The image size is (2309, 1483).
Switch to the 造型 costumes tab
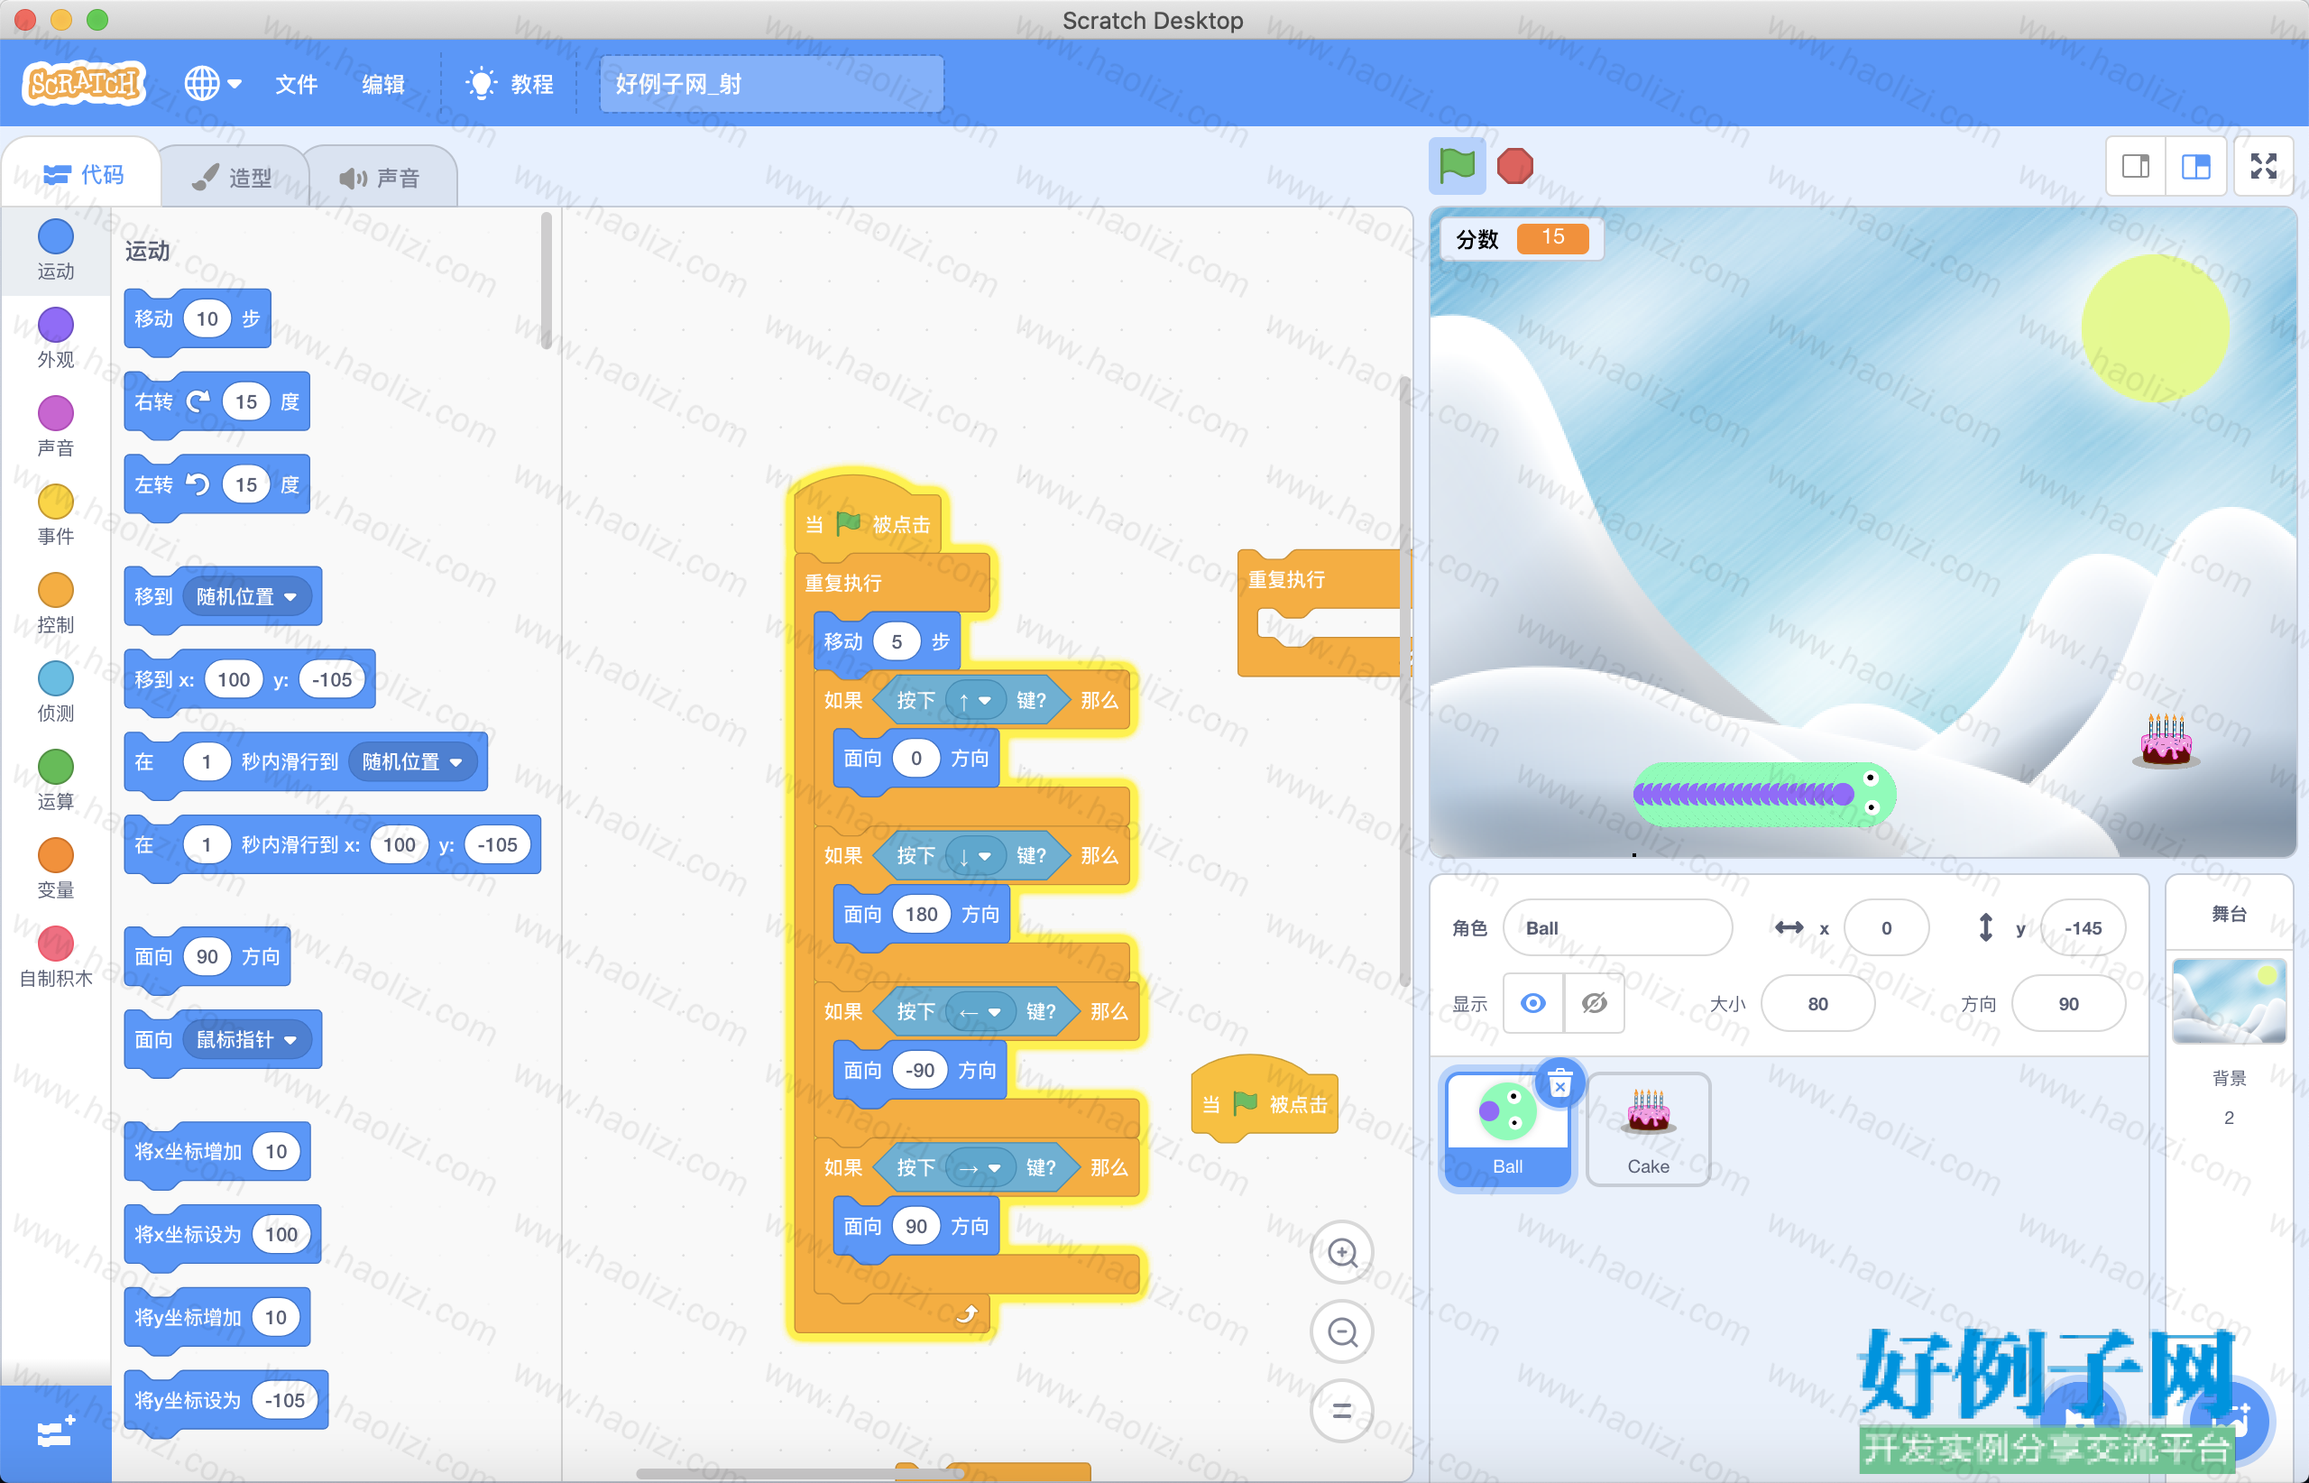point(233,177)
